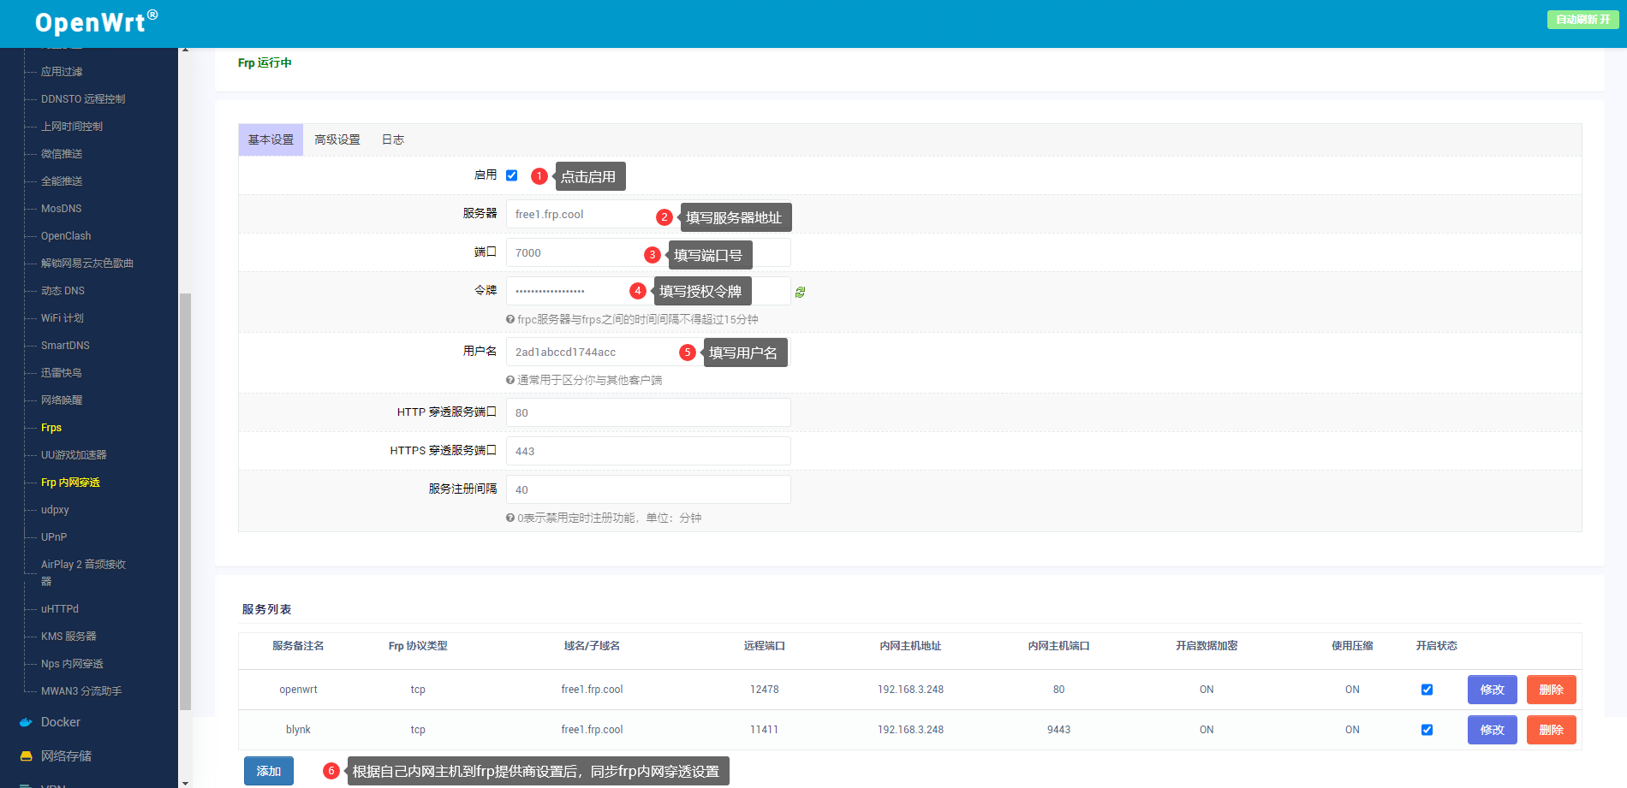The width and height of the screenshot is (1627, 788).
Task: Open AirPlay 2 音频接收器 menu entry
Action: click(x=83, y=572)
